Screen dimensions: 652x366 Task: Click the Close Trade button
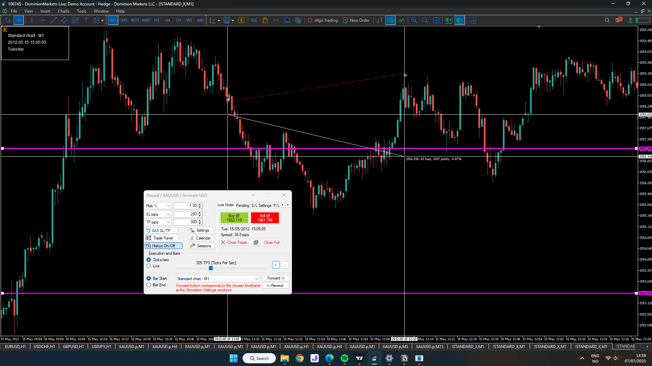[234, 243]
